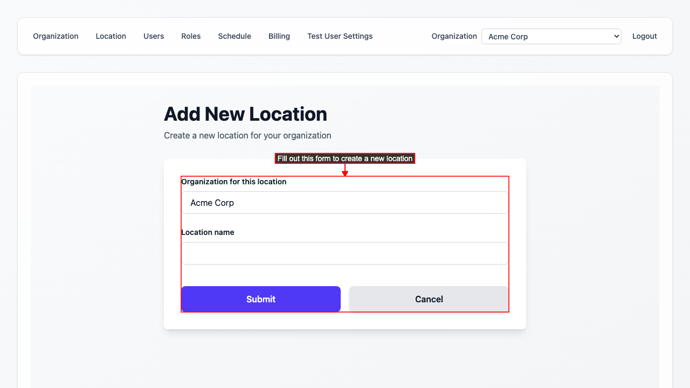Click the 'Fill out this form' tooltip label

click(x=345, y=158)
